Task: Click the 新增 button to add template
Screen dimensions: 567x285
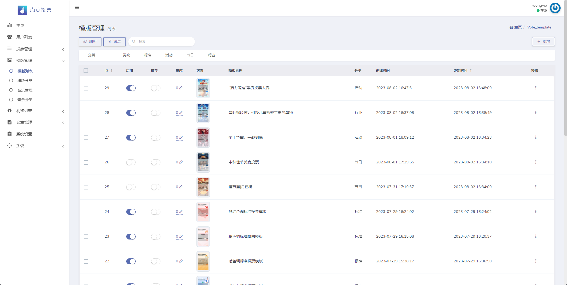Action: [x=543, y=42]
